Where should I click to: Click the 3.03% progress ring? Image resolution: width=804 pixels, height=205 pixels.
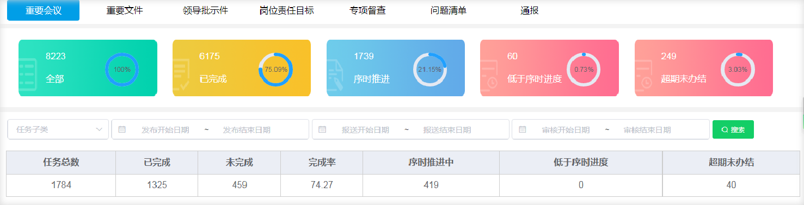coord(738,70)
